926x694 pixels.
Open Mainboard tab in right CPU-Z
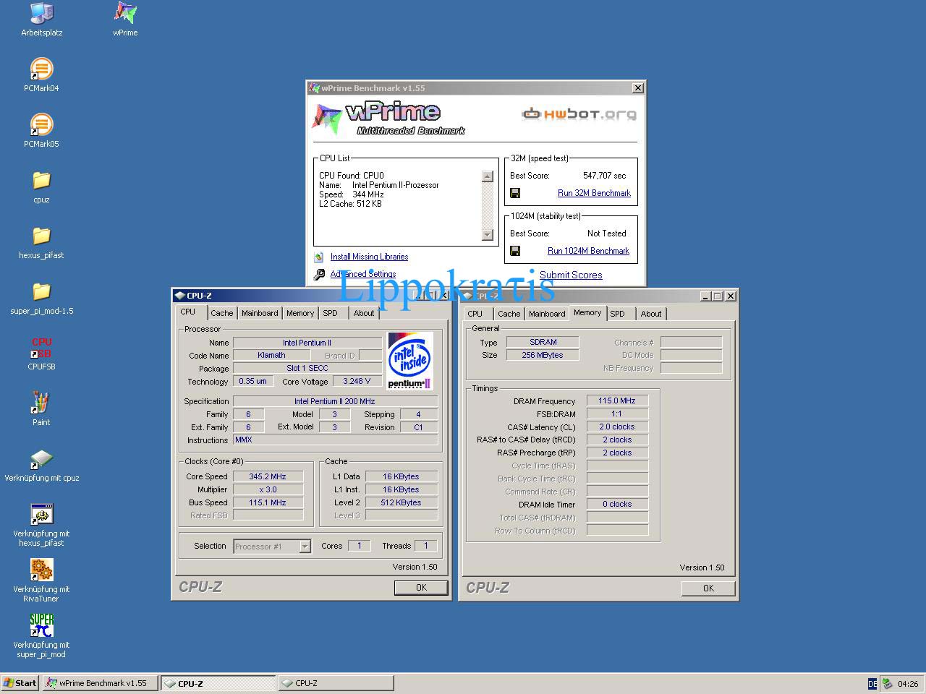click(547, 314)
